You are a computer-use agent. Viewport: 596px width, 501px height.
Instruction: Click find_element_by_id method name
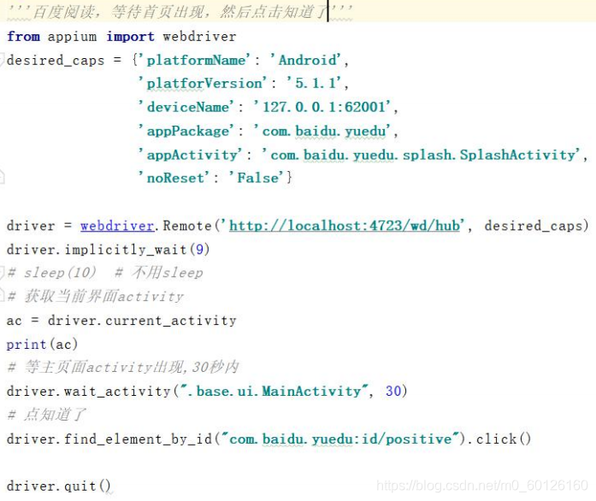pyautogui.click(x=138, y=439)
